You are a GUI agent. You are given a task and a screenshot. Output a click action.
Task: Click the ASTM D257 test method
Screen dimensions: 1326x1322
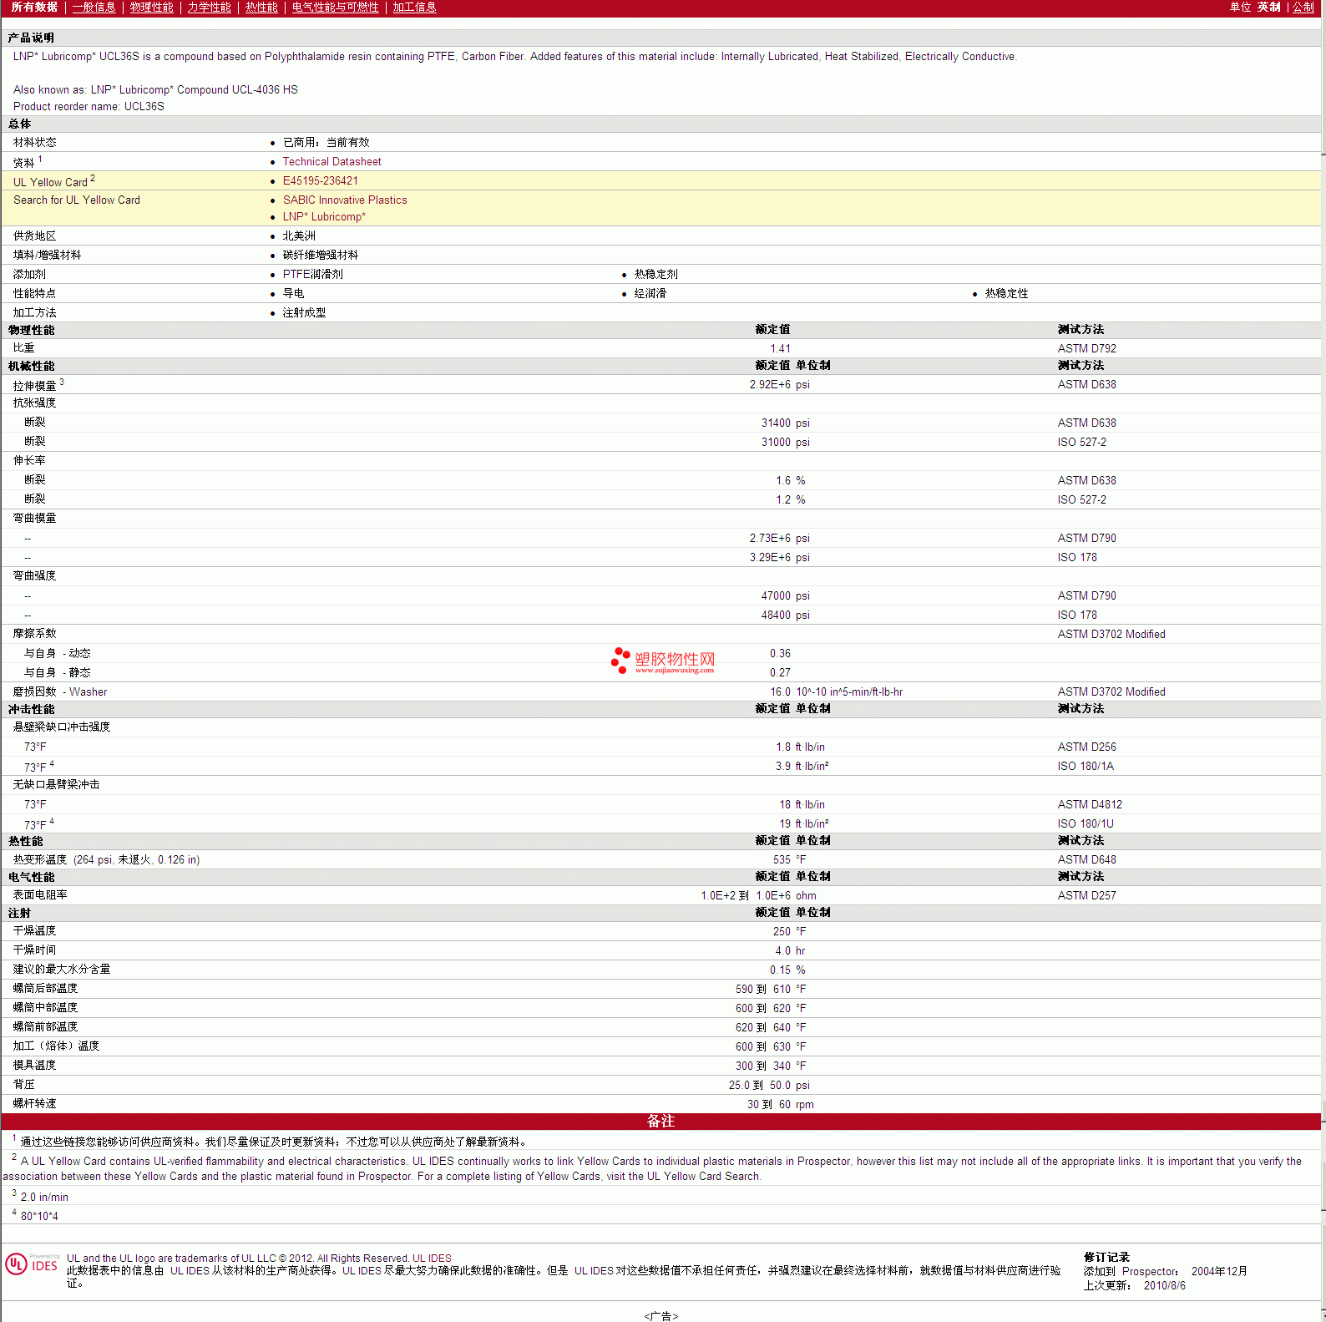(1086, 896)
